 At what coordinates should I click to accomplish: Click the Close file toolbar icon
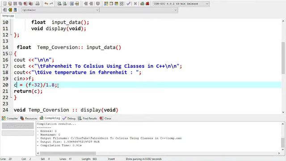(25, 4)
